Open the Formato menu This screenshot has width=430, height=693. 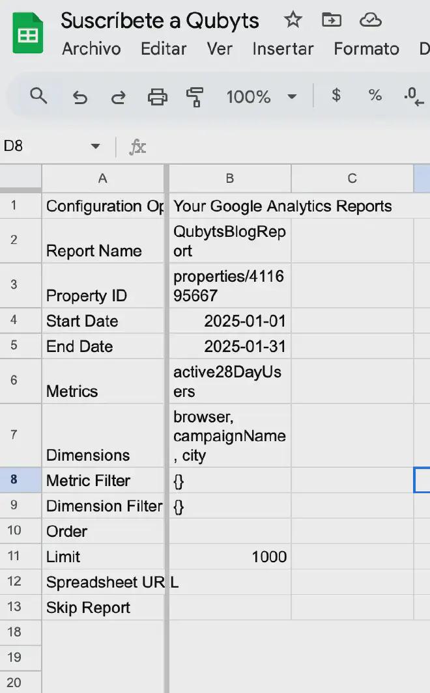[366, 49]
